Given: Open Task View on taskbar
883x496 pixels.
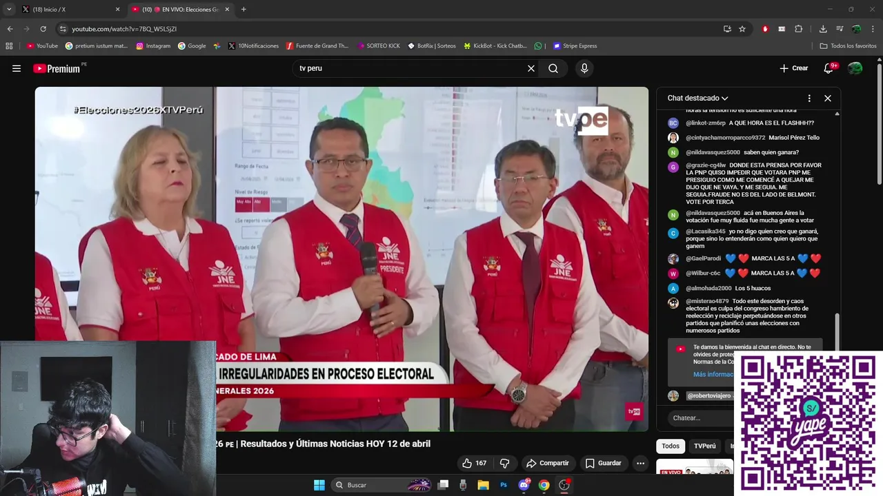Looking at the screenshot, I should (444, 485).
